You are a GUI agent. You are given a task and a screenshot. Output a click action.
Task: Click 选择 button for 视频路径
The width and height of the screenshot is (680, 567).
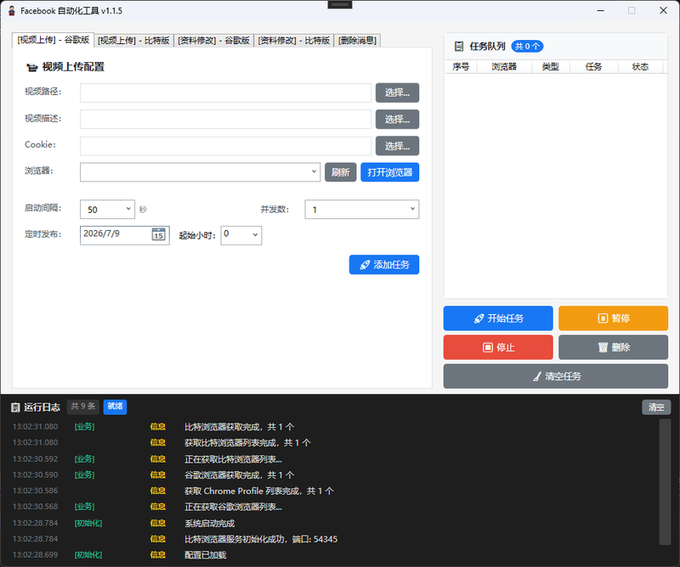coord(397,93)
